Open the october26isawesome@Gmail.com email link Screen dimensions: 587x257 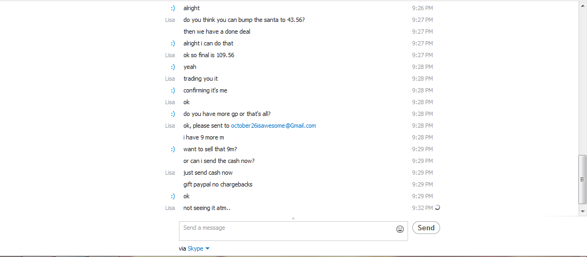point(273,126)
